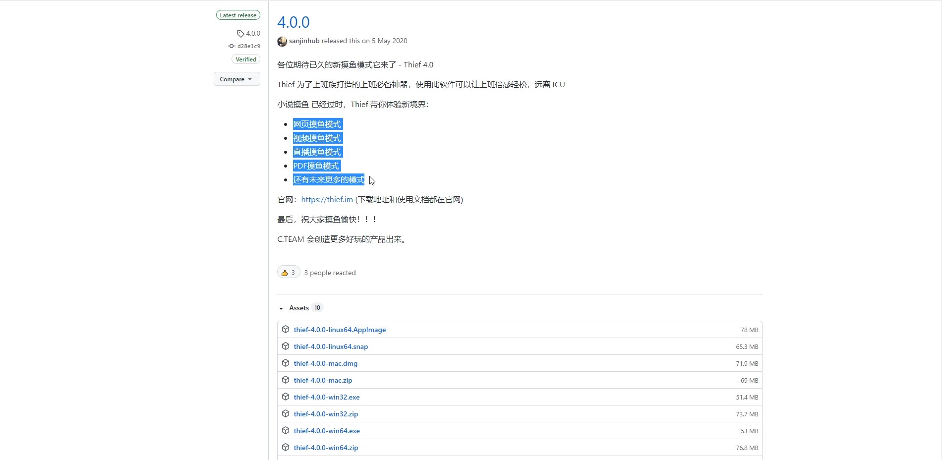This screenshot has width=942, height=460.
Task: Click the package icon beside thief-4.0.0-mac.dmg
Action: coord(286,363)
